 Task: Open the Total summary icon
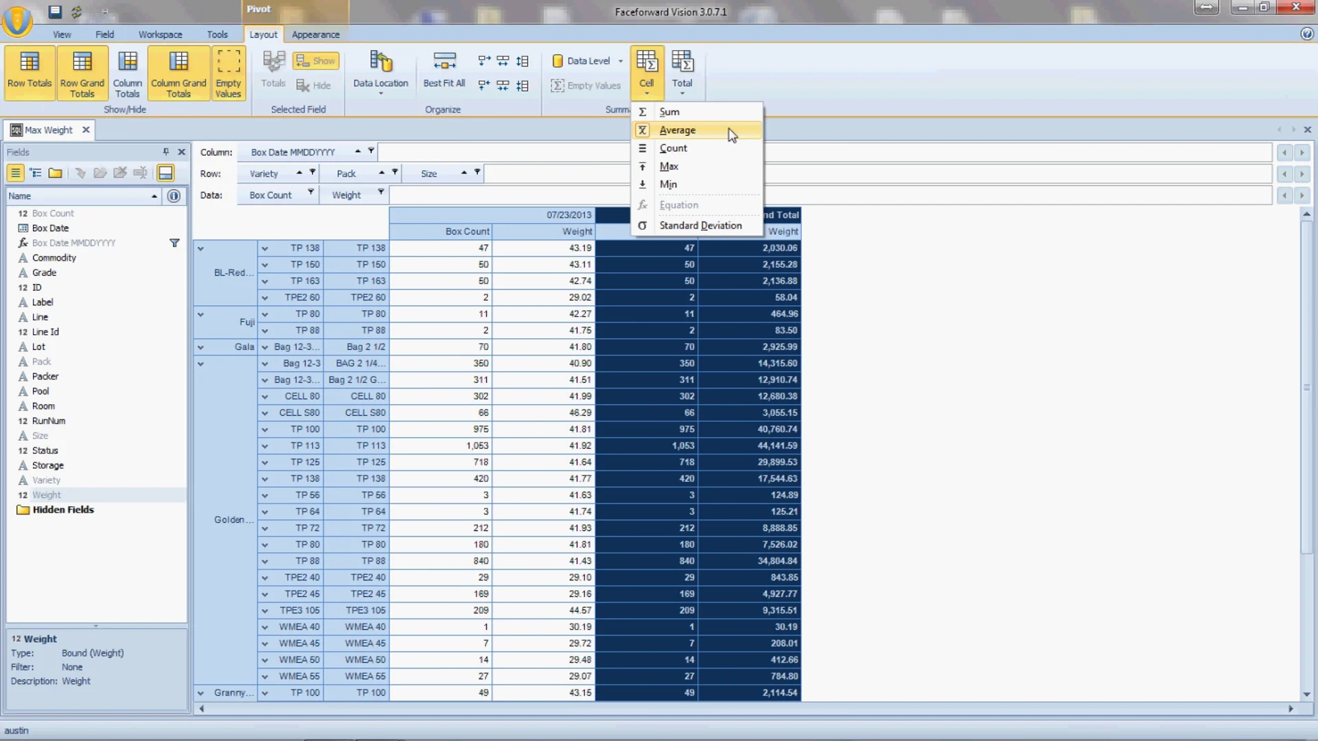[x=682, y=71]
